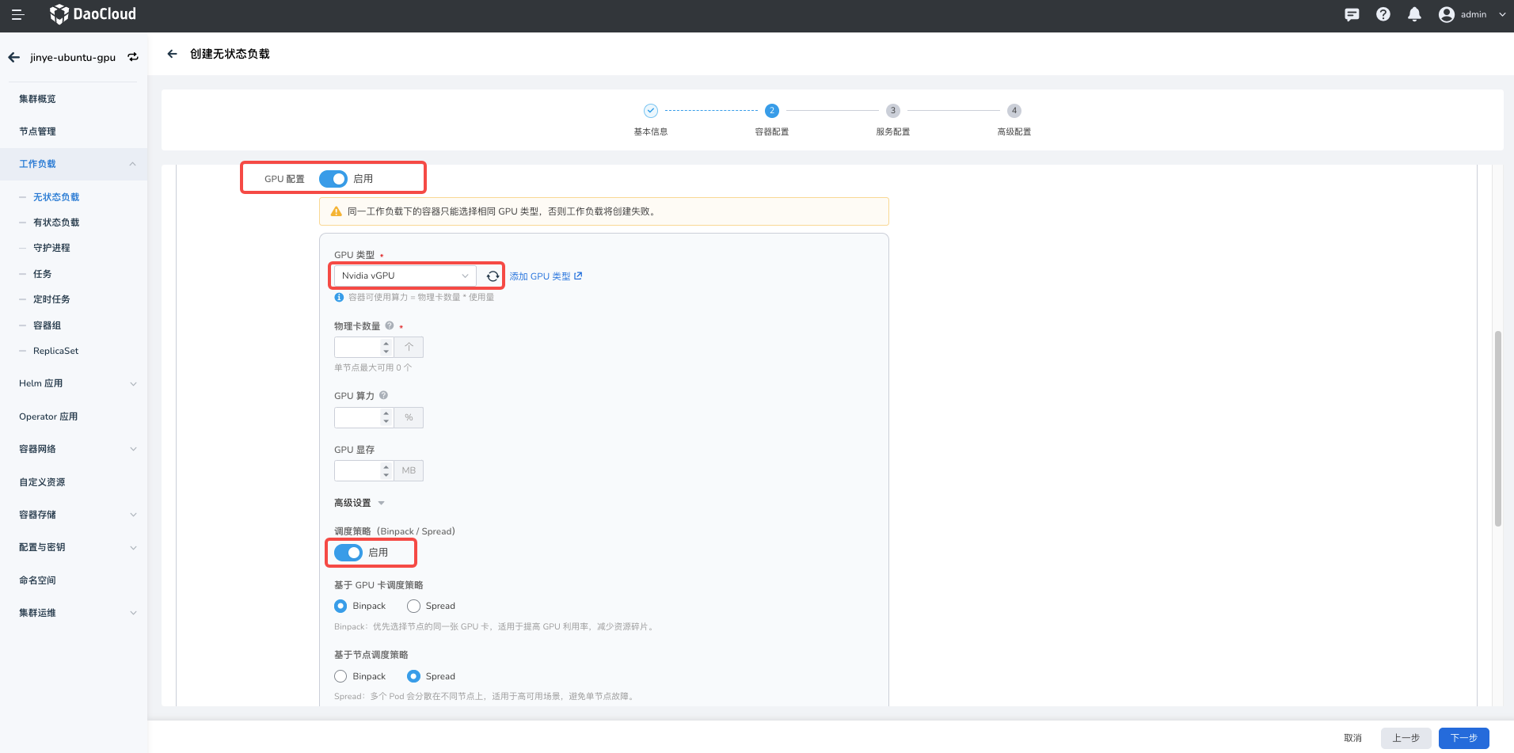Click the 添加 GPU 类型 link

(545, 276)
